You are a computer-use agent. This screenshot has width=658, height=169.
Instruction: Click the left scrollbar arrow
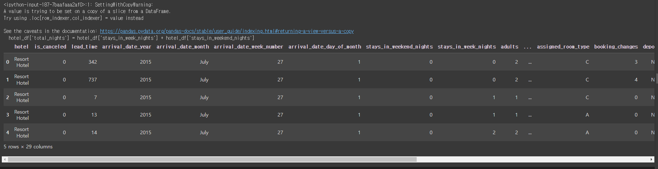tap(5, 159)
